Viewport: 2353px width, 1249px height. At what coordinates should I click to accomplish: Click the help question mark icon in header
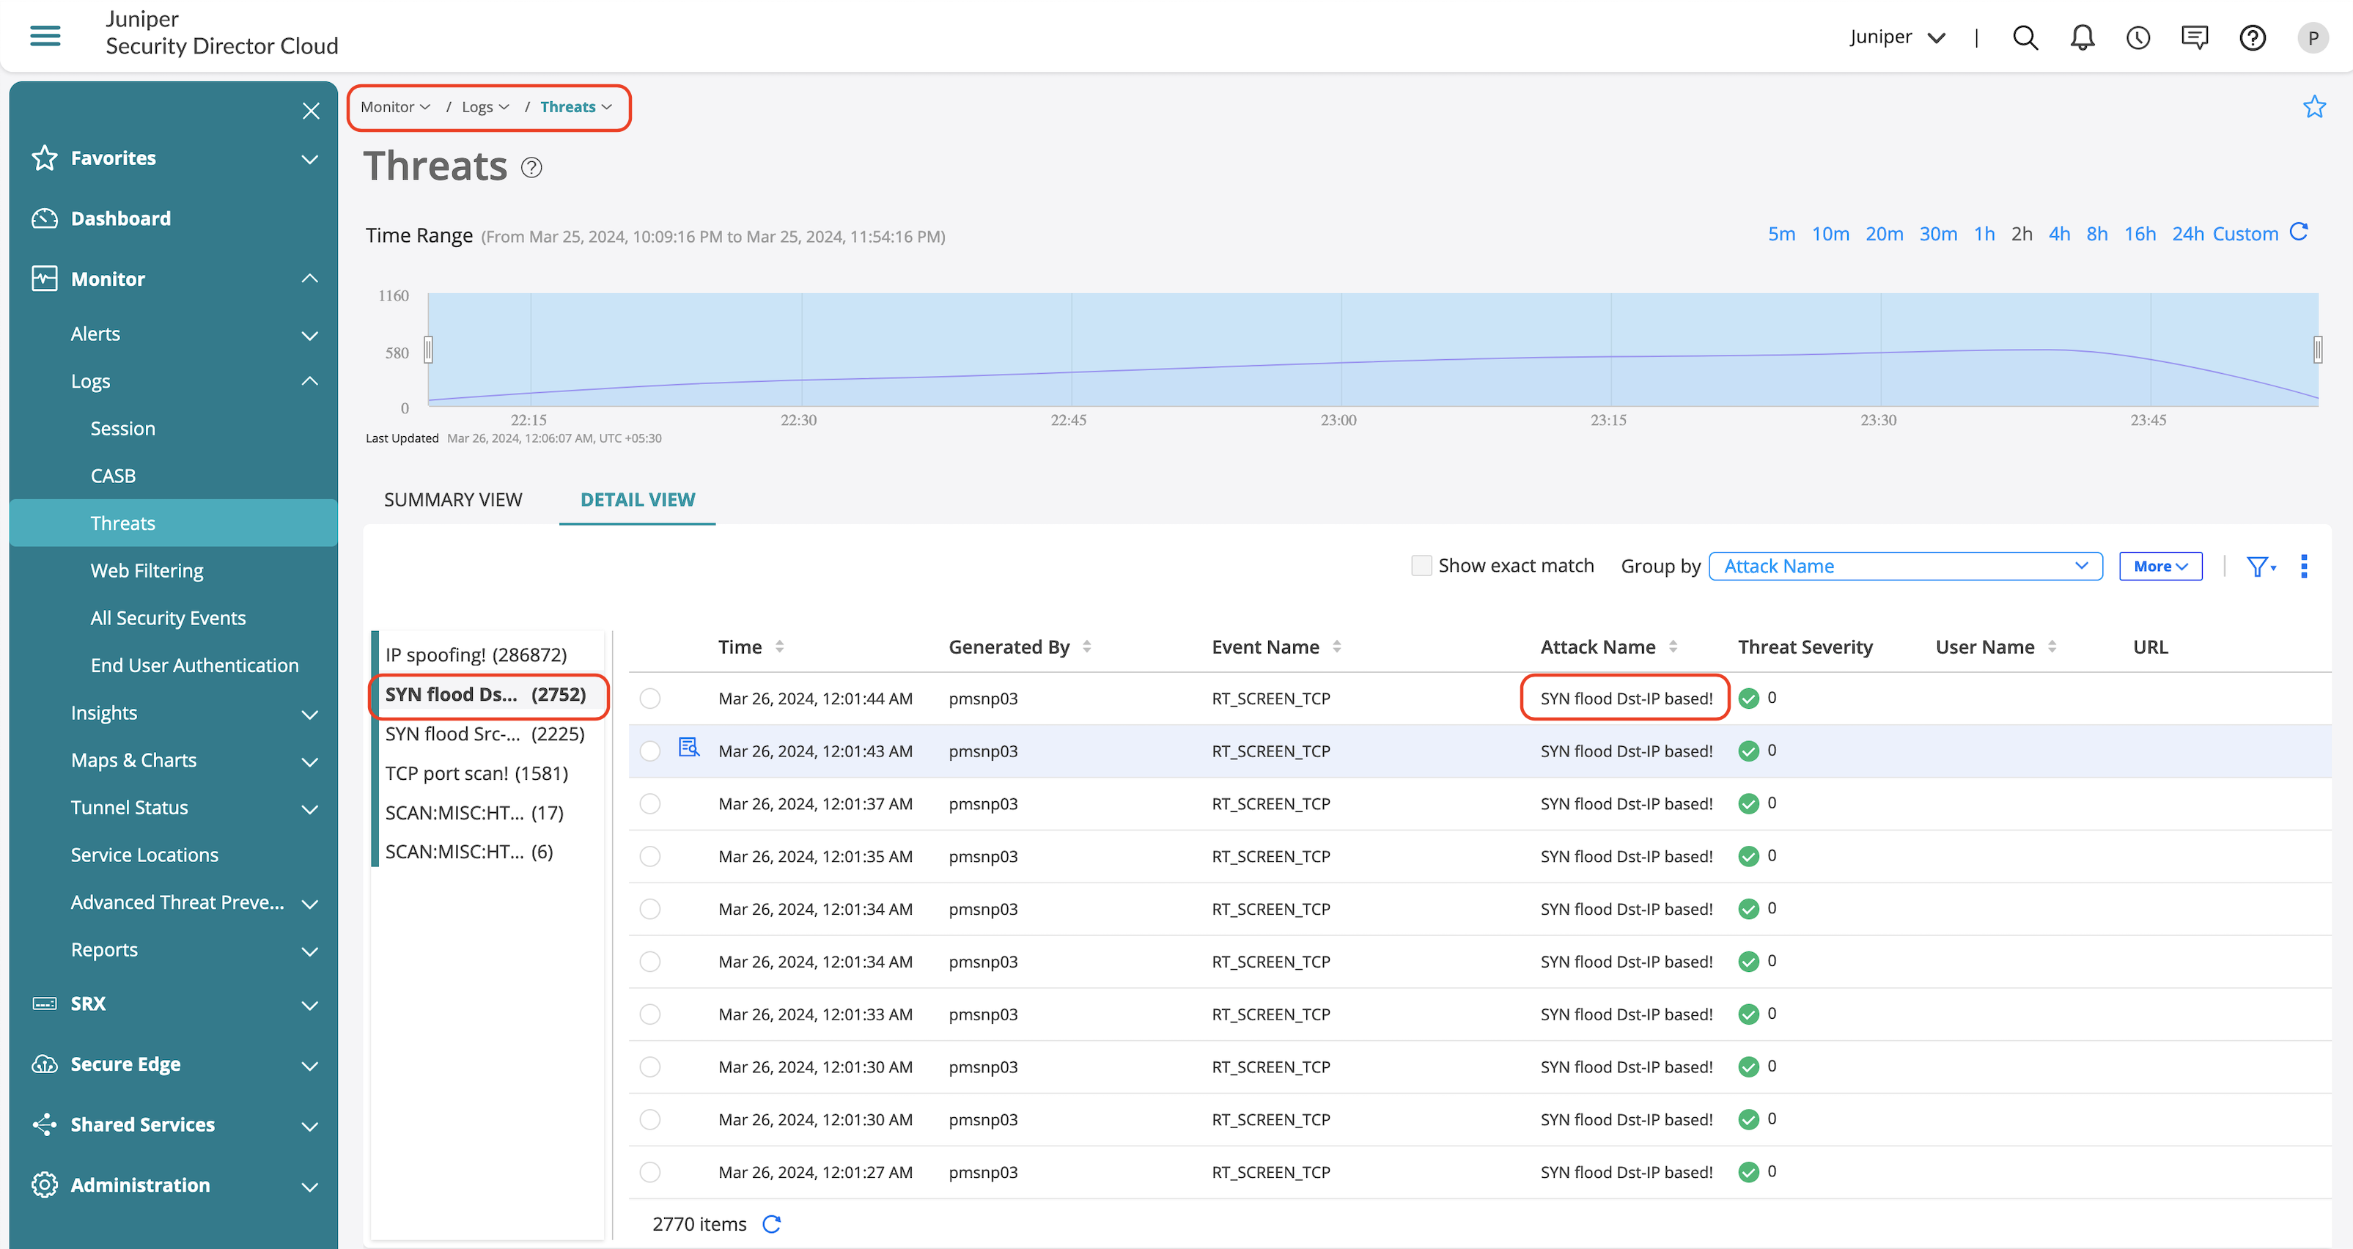click(x=2252, y=37)
